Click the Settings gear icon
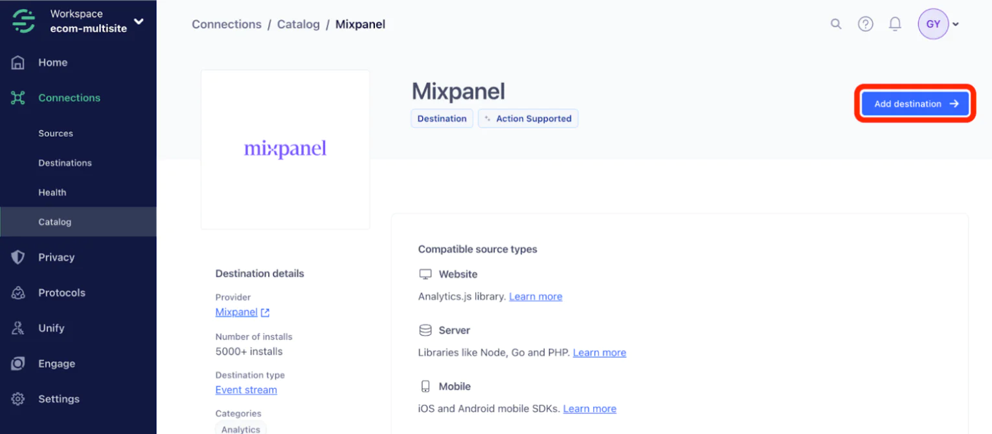Image resolution: width=992 pixels, height=434 pixels. coord(18,399)
